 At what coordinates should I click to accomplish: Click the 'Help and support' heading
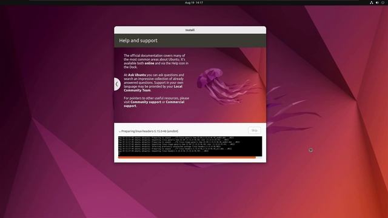[x=138, y=41]
